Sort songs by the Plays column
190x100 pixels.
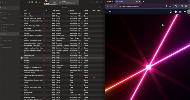click(x=98, y=11)
